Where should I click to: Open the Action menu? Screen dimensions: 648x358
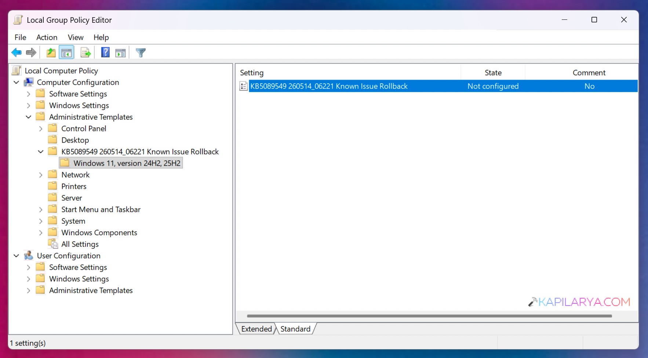(x=47, y=37)
